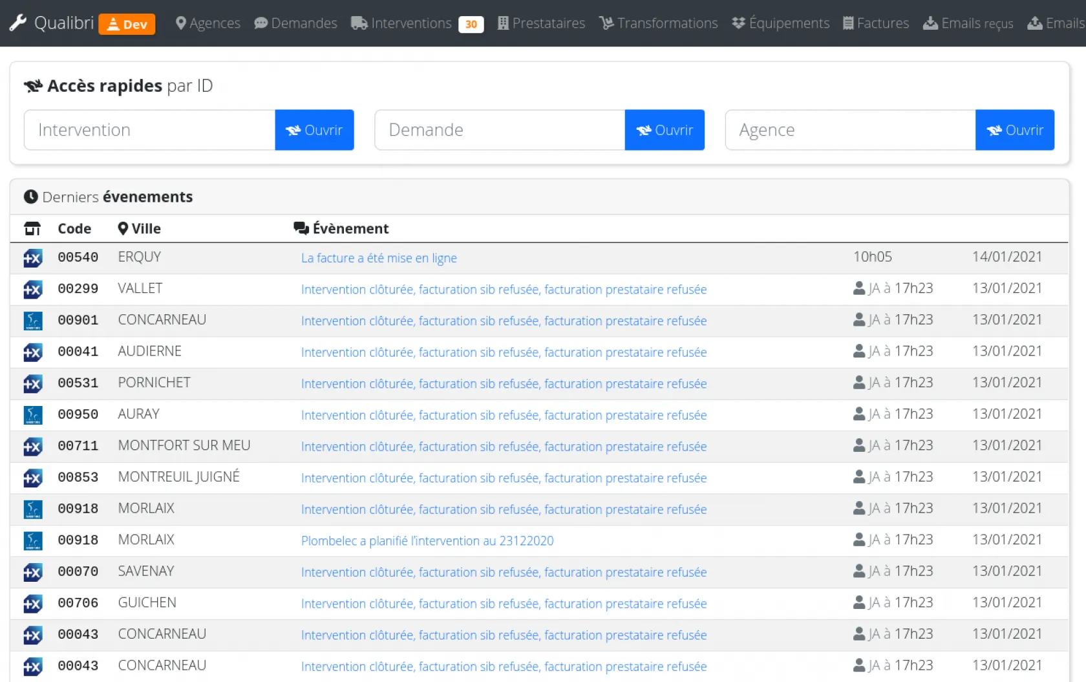The image size is (1086, 682).
Task: Focus the Intervention ID input field
Action: [149, 130]
